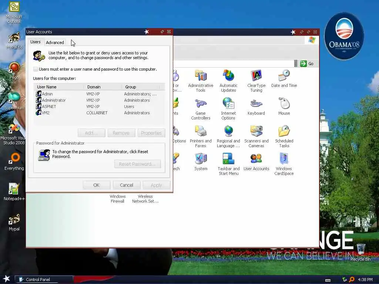Open Automatic Updates icon
The image size is (379, 284).
click(228, 81)
